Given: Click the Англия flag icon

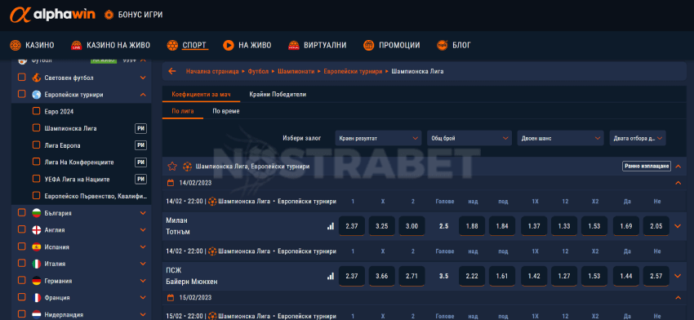Looking at the screenshot, I should coord(36,230).
